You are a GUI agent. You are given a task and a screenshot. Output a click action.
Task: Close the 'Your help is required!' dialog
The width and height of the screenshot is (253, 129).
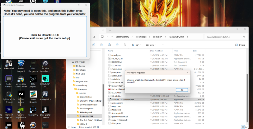pos(188,73)
